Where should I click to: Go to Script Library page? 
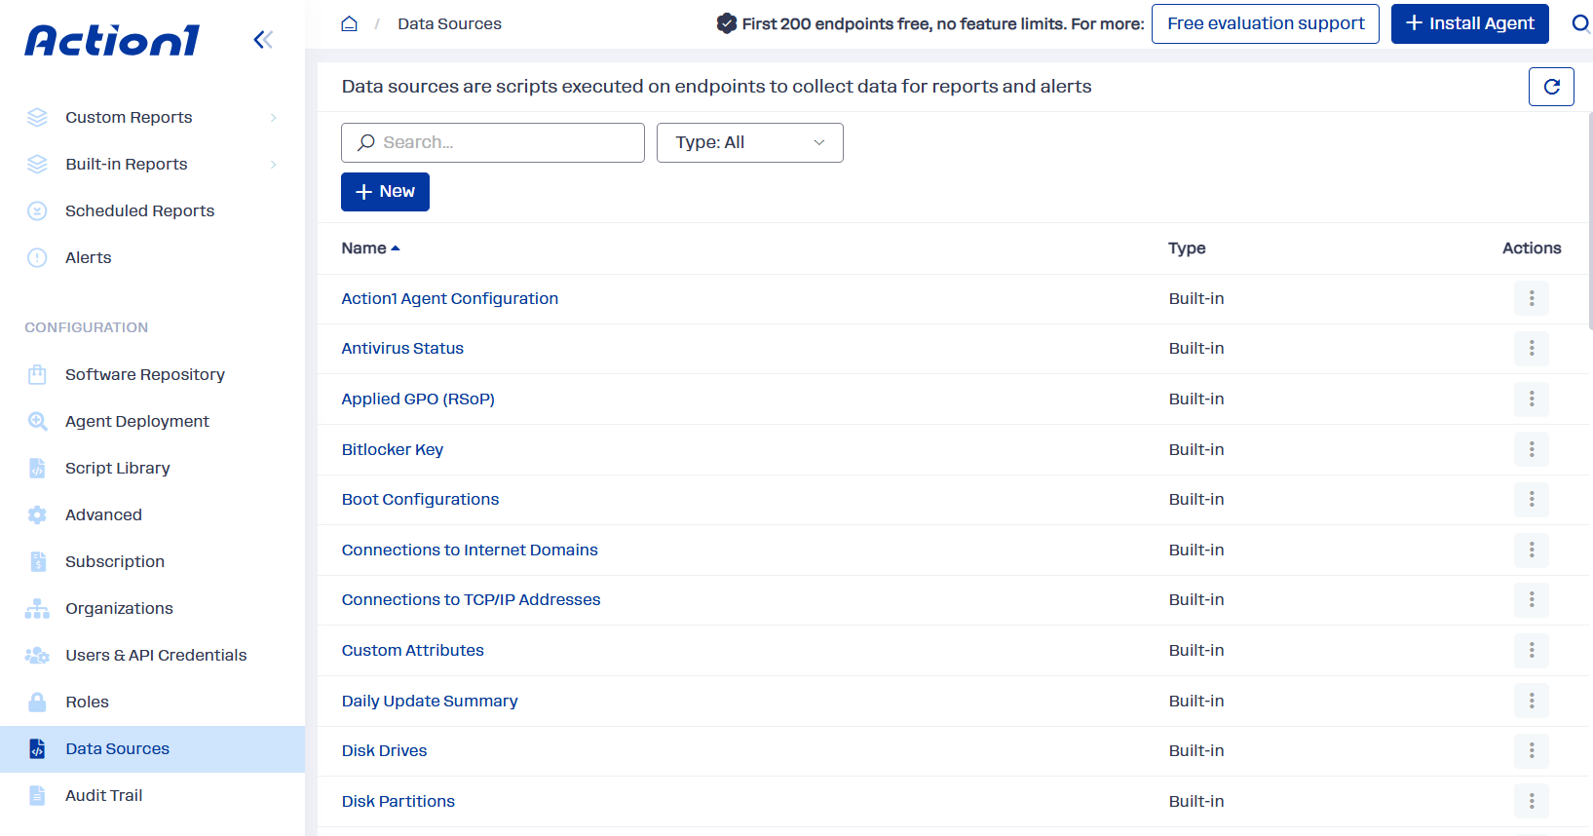tap(117, 468)
